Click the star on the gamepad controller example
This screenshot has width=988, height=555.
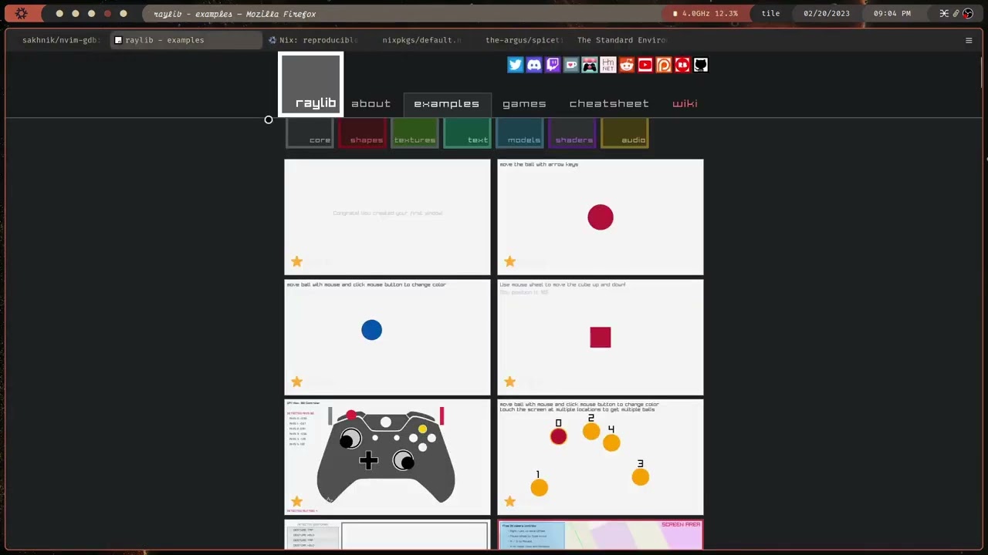296,502
